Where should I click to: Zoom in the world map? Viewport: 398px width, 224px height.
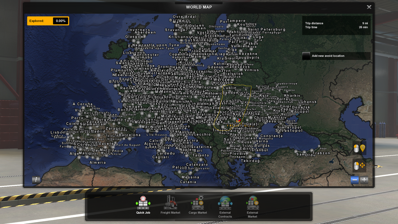pos(364,180)
